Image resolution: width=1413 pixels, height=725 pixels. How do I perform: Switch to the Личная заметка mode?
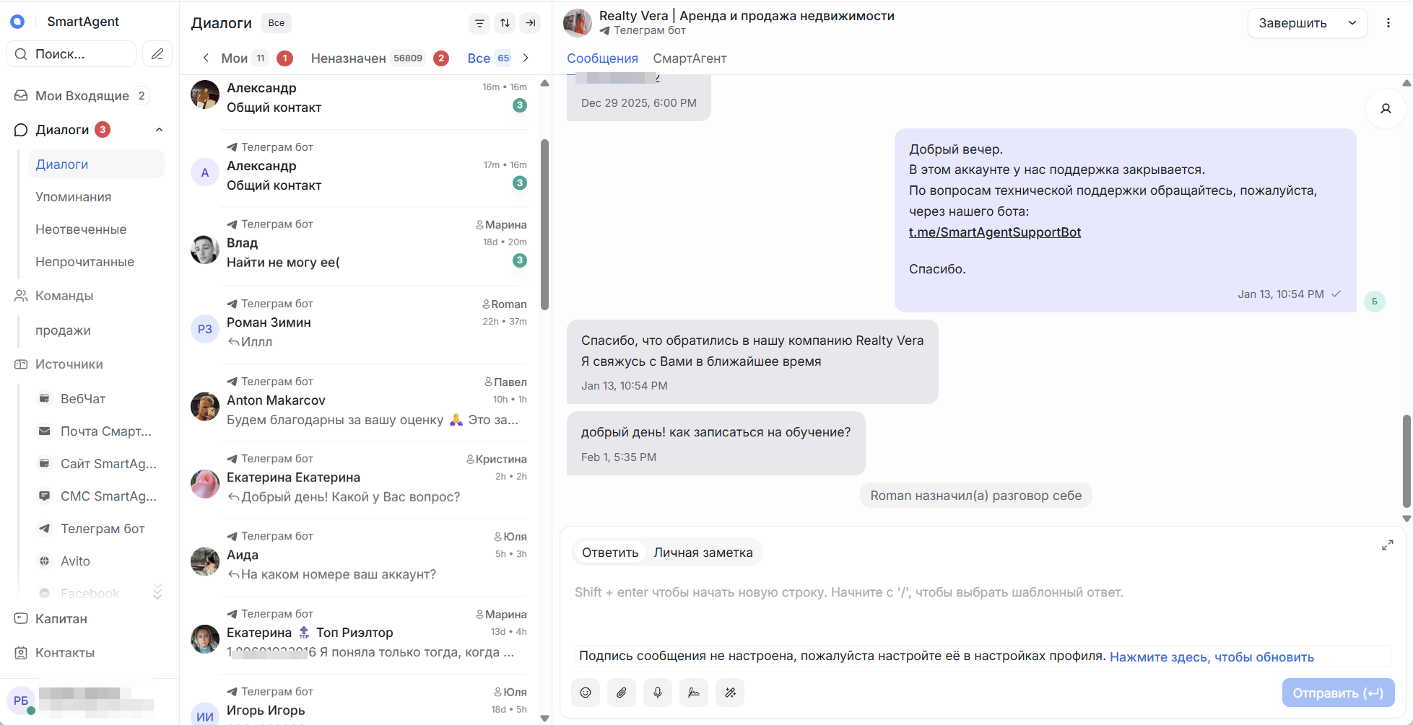point(703,552)
